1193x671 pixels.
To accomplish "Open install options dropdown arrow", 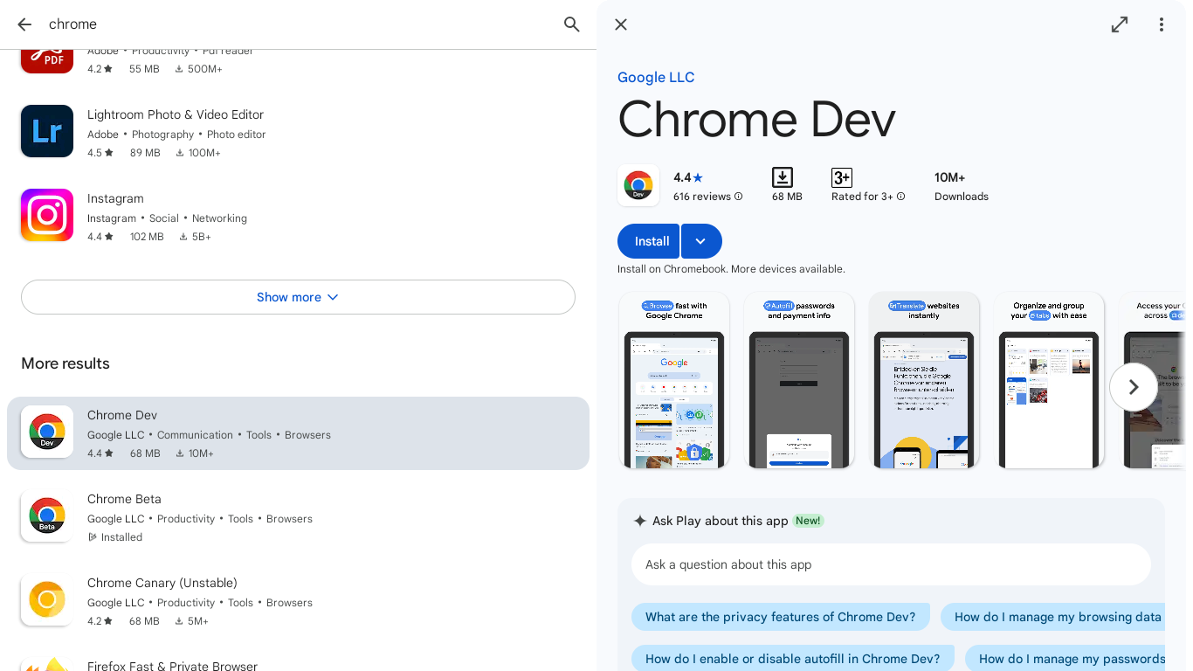I will [x=701, y=241].
